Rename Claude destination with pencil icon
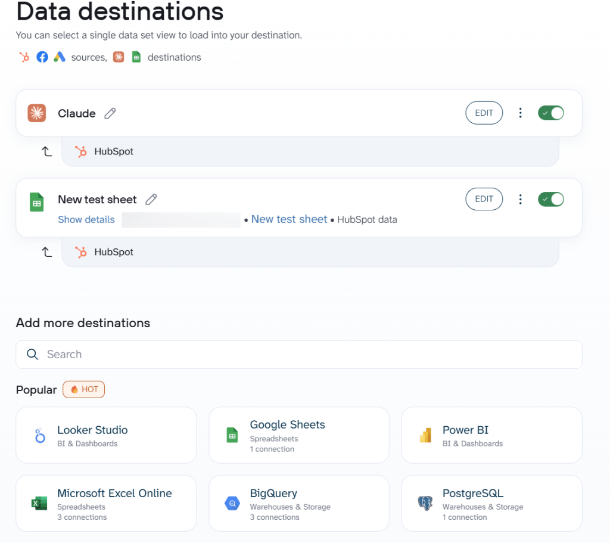This screenshot has width=610, height=543. click(110, 113)
